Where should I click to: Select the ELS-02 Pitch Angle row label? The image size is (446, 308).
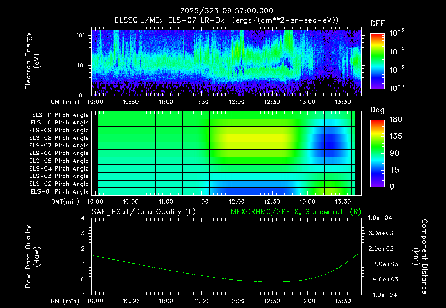coord(59,184)
